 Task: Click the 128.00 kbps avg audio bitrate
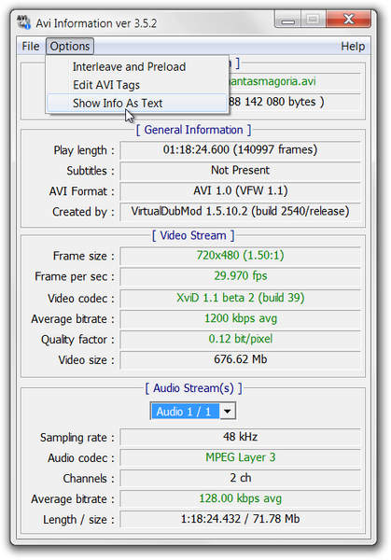(241, 498)
